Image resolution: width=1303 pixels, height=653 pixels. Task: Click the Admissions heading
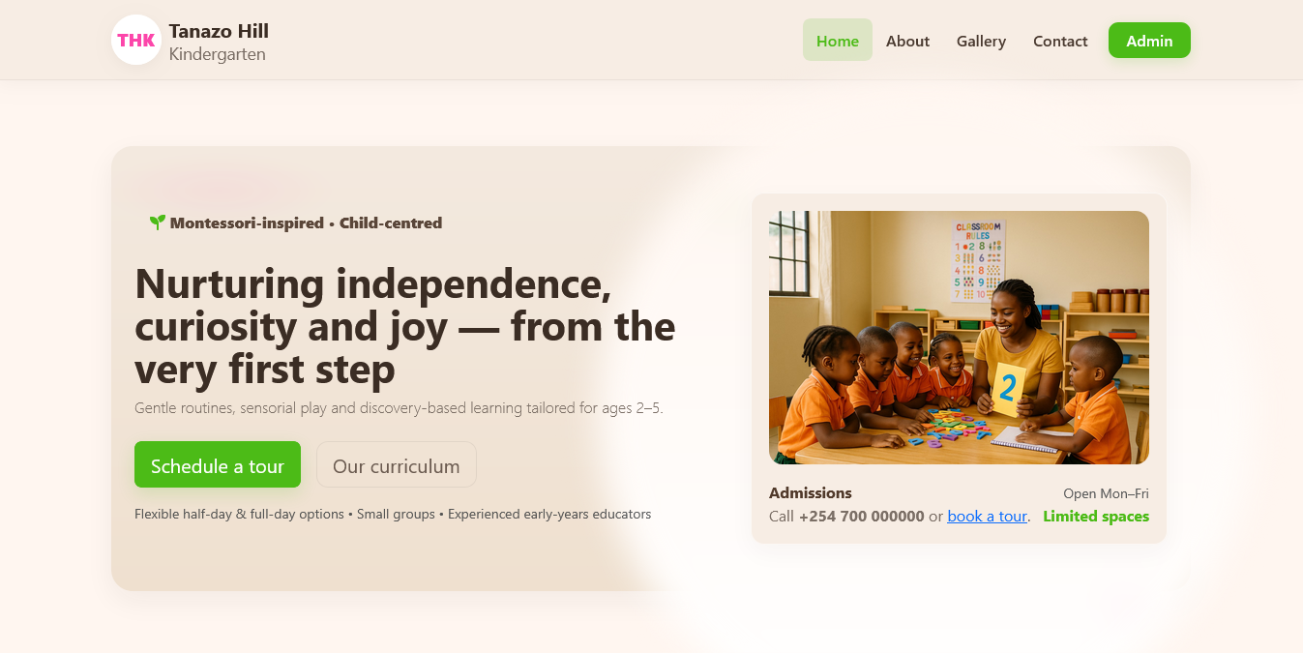click(811, 493)
